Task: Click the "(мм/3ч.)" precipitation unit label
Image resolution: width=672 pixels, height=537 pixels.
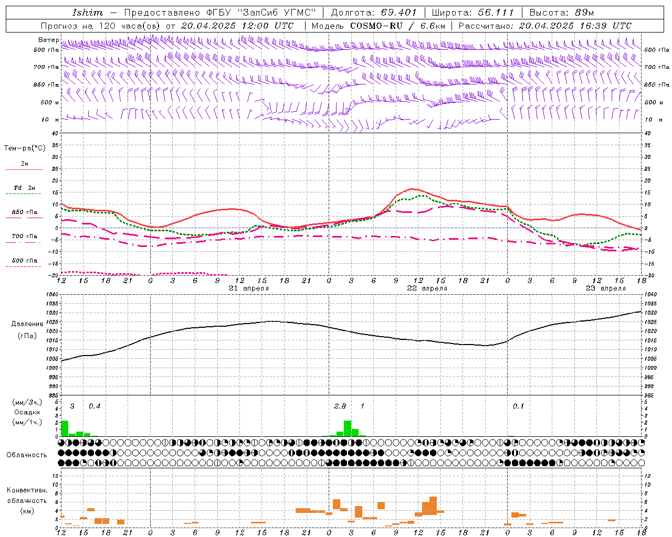Action: point(27,403)
